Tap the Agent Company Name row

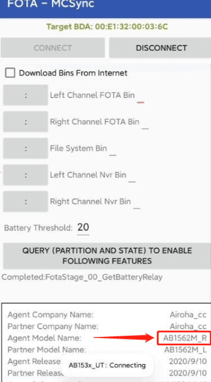coord(107,315)
